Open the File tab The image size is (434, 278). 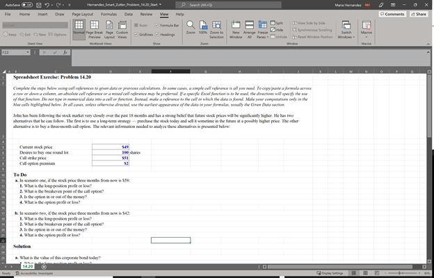click(x=8, y=14)
